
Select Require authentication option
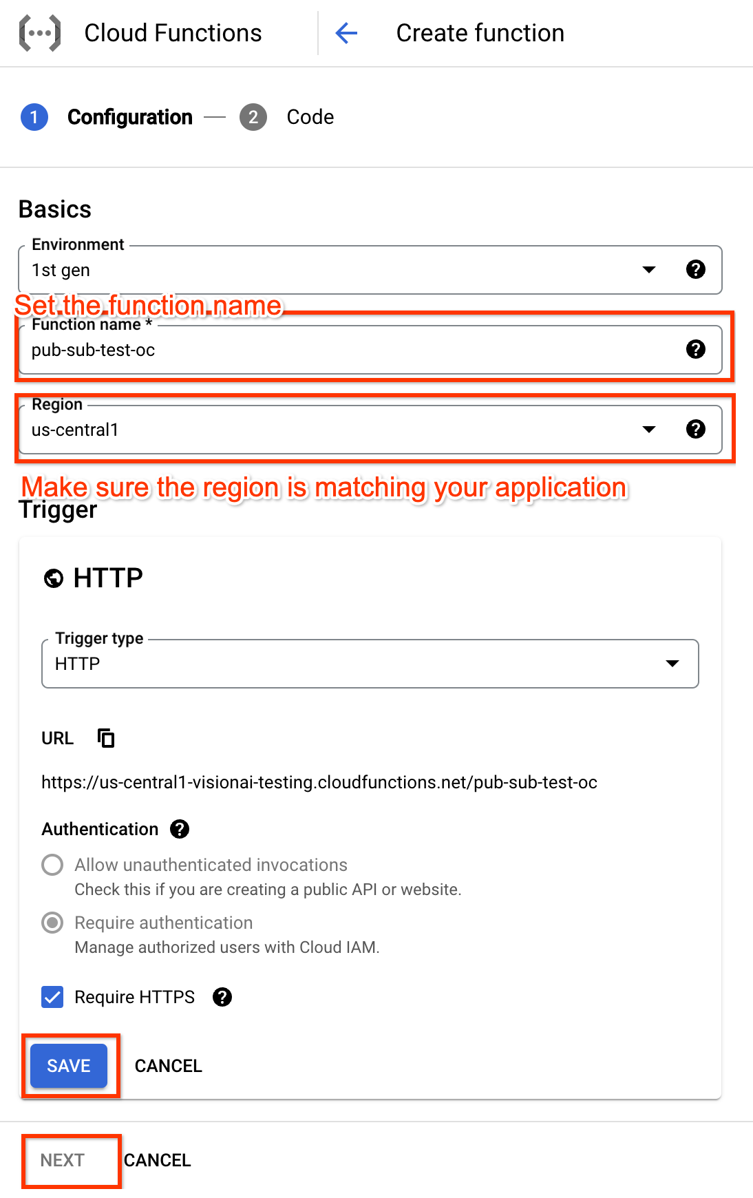52,923
